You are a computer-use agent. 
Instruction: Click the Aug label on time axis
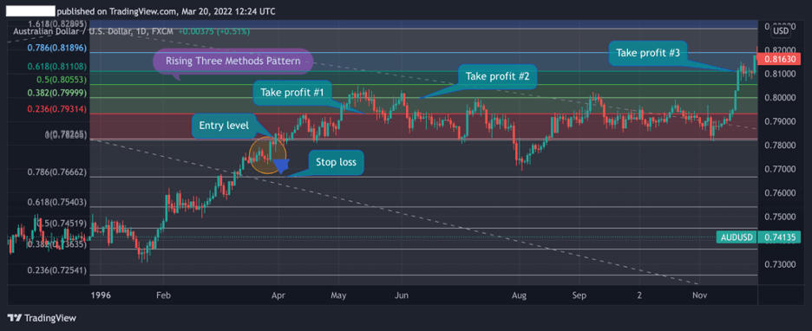click(x=519, y=295)
